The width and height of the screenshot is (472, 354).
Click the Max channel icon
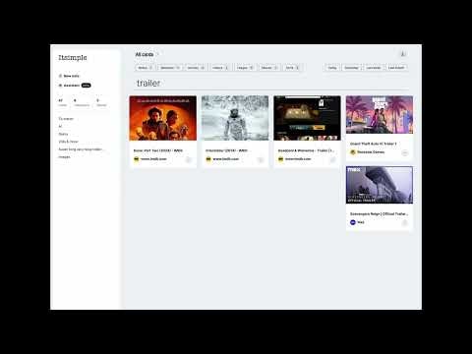[353, 222]
